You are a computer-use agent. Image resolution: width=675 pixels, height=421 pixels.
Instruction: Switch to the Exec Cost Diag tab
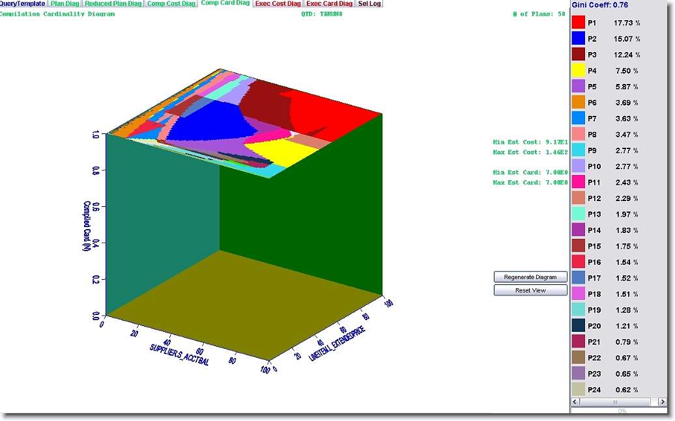pyautogui.click(x=278, y=4)
